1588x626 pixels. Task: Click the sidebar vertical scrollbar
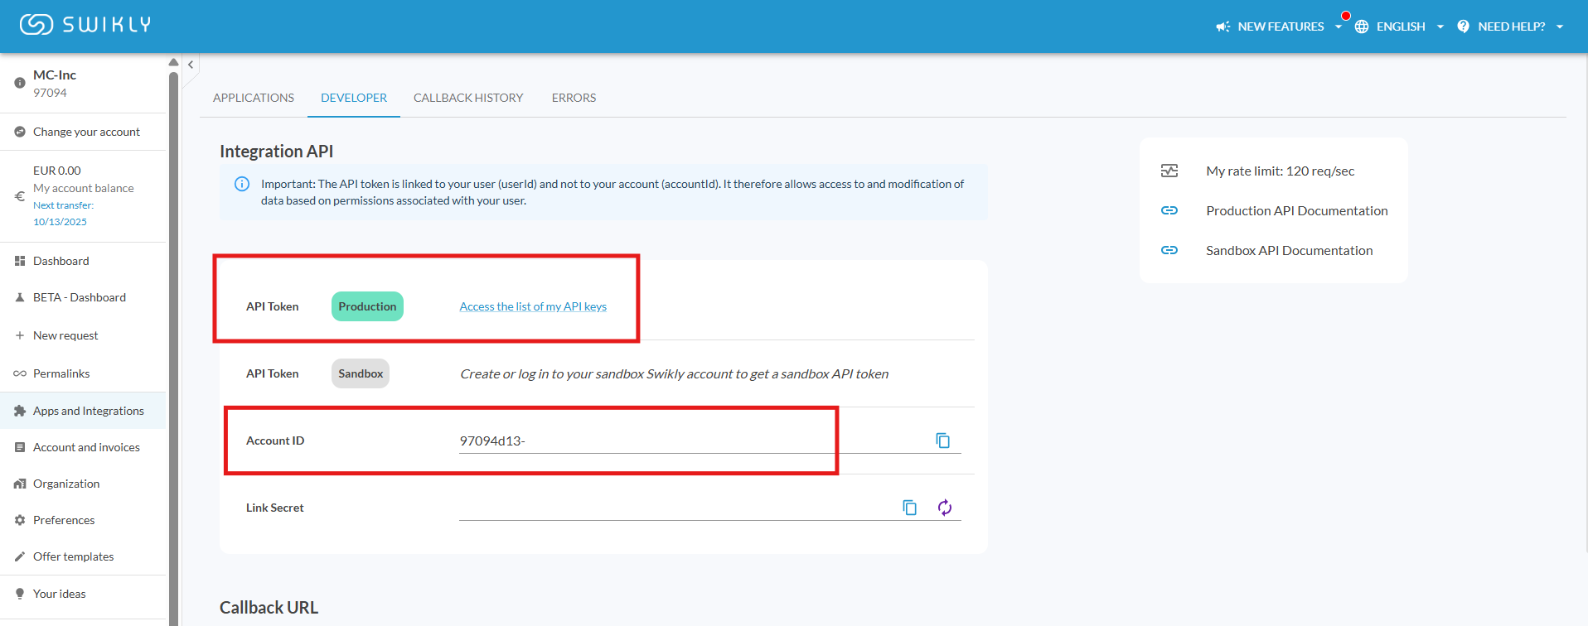(x=173, y=348)
